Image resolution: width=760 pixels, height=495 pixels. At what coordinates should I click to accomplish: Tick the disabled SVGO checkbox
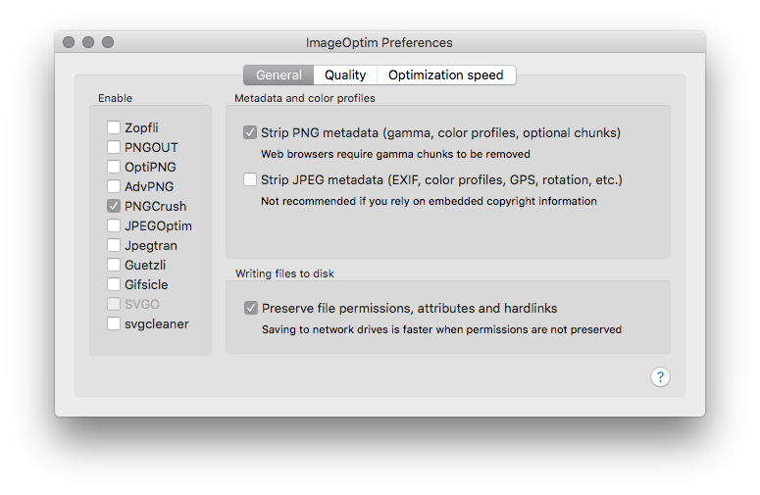tap(114, 304)
